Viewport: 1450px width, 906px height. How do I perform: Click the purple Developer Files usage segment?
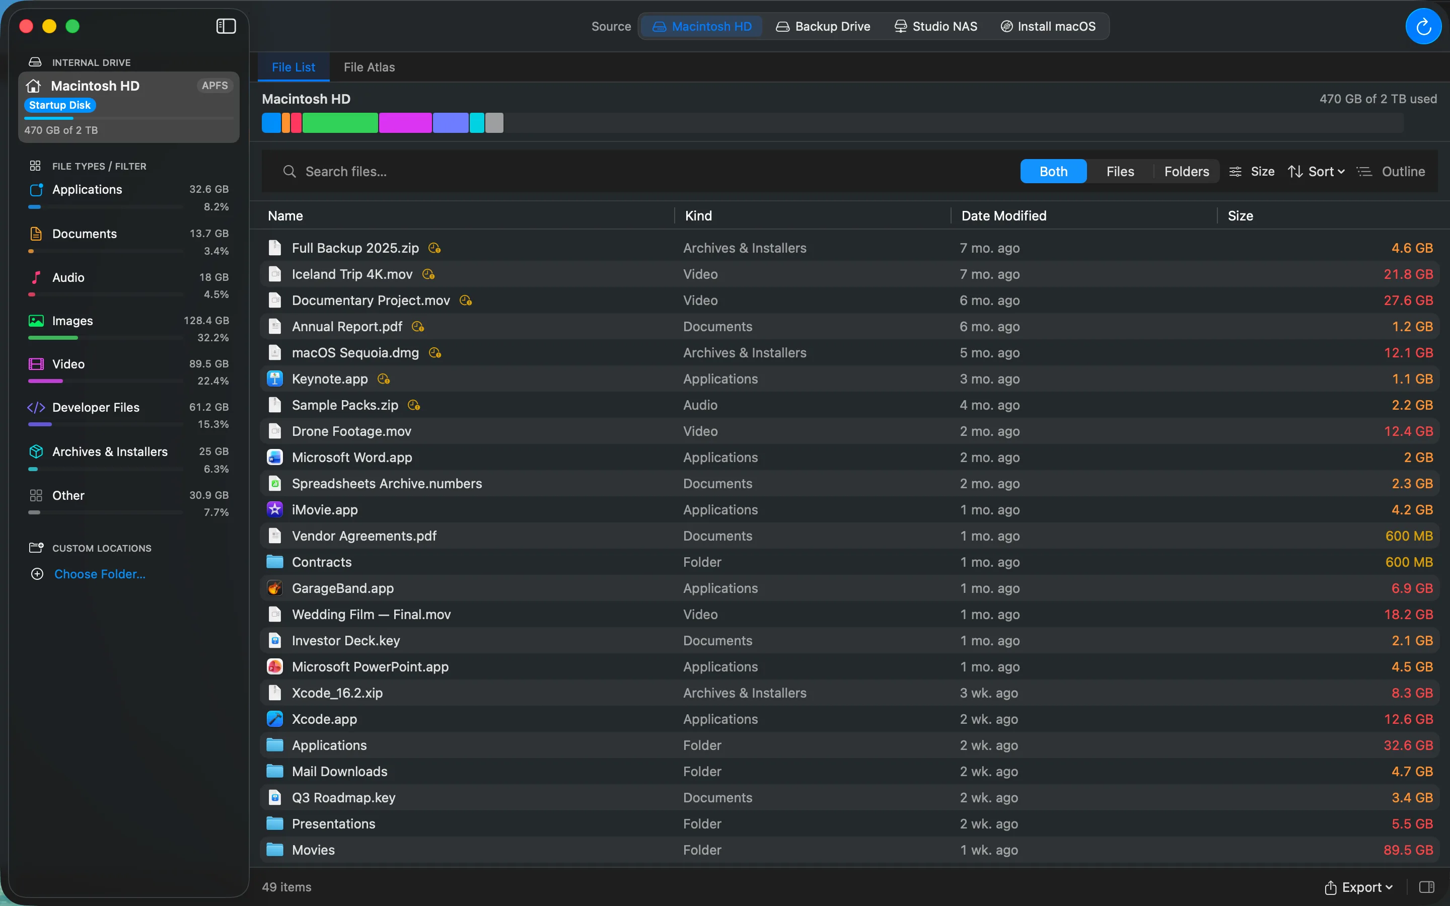pos(451,123)
